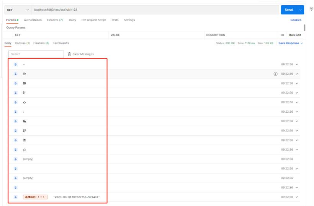Click the incoming arrow icon on the 神 row
Viewport: 314px width, 206px height.
click(x=16, y=83)
